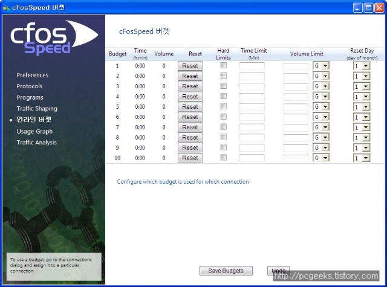
Task: Enable Hard Limits for budget 10
Action: coord(223,157)
